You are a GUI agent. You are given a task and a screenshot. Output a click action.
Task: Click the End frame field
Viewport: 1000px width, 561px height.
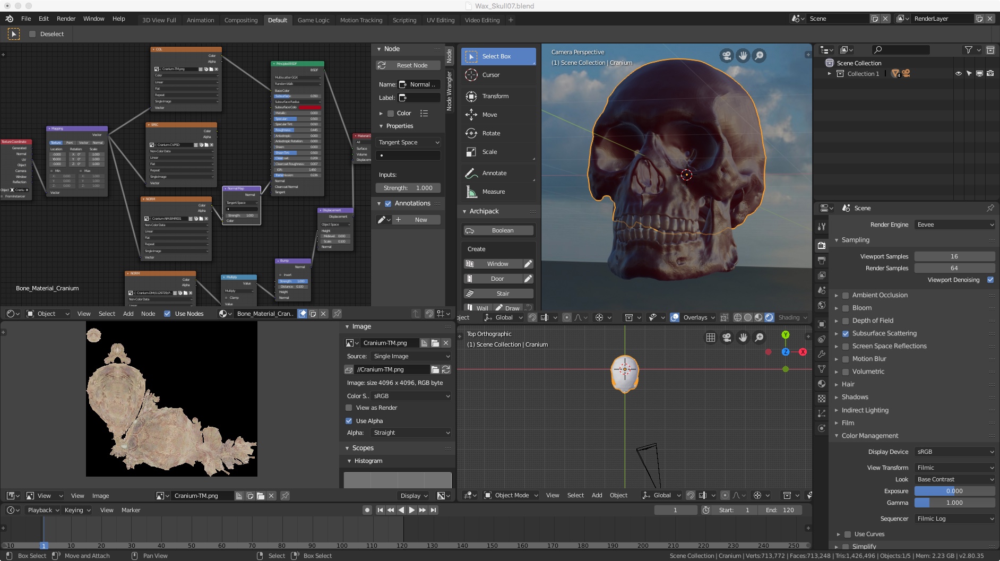pyautogui.click(x=780, y=510)
